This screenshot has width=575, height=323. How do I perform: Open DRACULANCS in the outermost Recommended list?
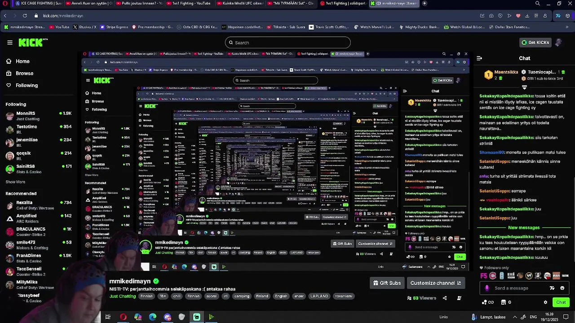click(39, 231)
